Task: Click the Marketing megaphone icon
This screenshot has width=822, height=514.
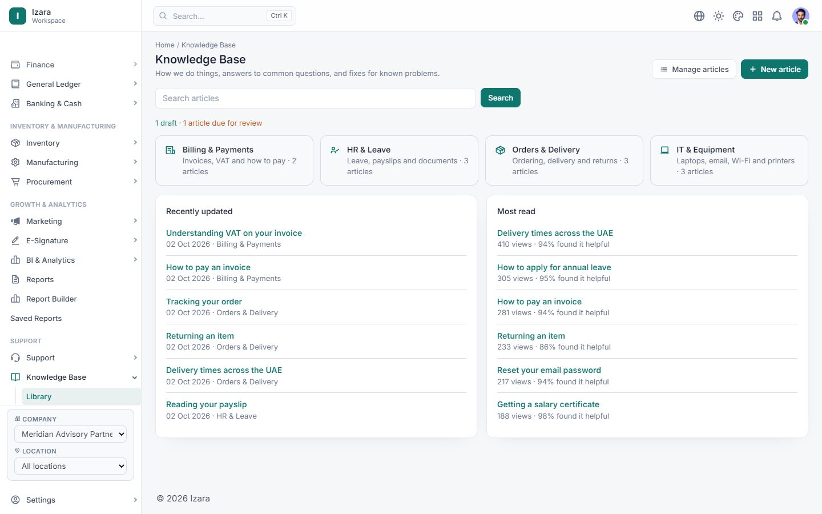Action: coord(15,221)
